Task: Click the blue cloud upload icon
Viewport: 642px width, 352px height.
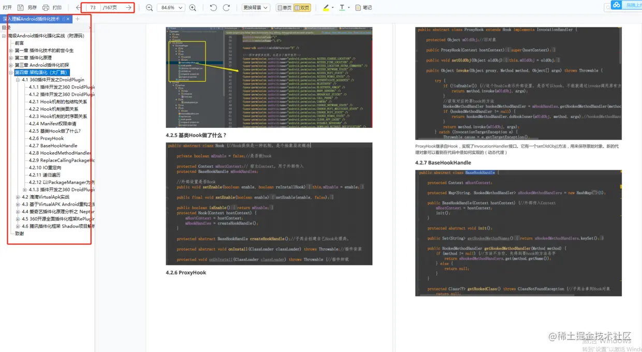Action: click(x=616, y=5)
